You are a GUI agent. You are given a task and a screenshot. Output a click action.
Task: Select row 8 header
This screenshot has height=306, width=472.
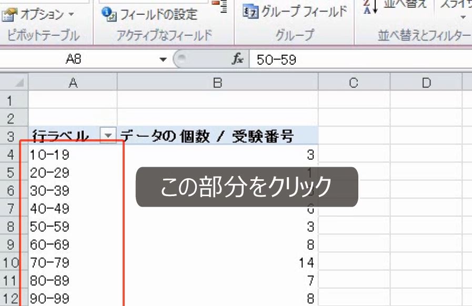[14, 226]
